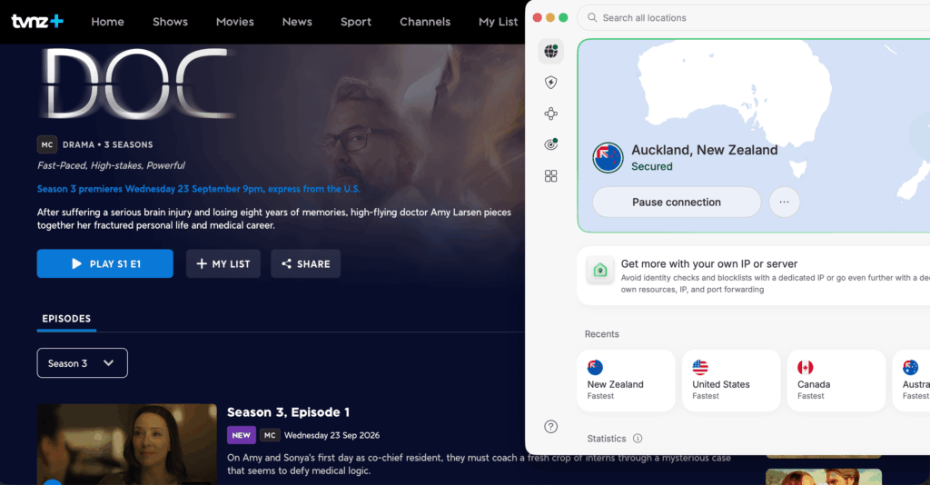Open Sport in tvnz+ navigation

pyautogui.click(x=356, y=22)
